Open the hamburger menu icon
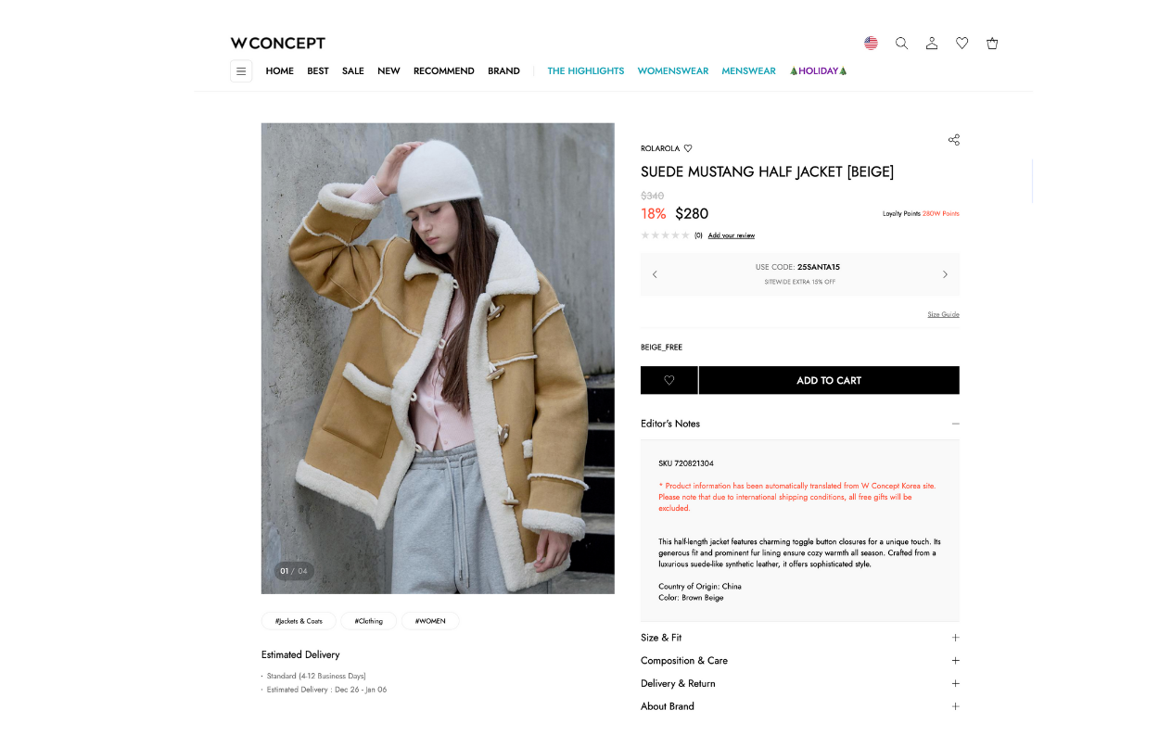The image size is (1159, 748). coord(241,71)
